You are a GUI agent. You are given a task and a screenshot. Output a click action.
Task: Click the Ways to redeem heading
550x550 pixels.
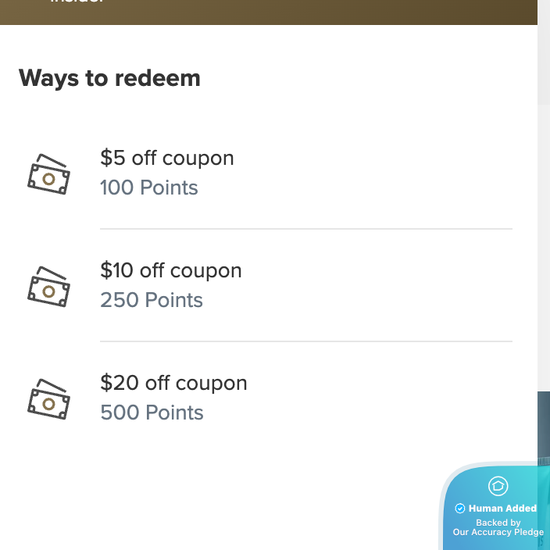click(x=109, y=78)
